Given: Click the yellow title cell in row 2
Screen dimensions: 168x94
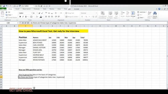Looking at the screenshot, I should [53, 31].
